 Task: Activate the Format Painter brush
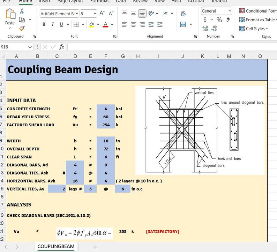click(x=22, y=28)
